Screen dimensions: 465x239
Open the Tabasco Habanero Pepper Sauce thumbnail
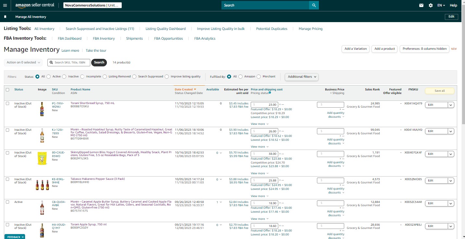[42, 185]
